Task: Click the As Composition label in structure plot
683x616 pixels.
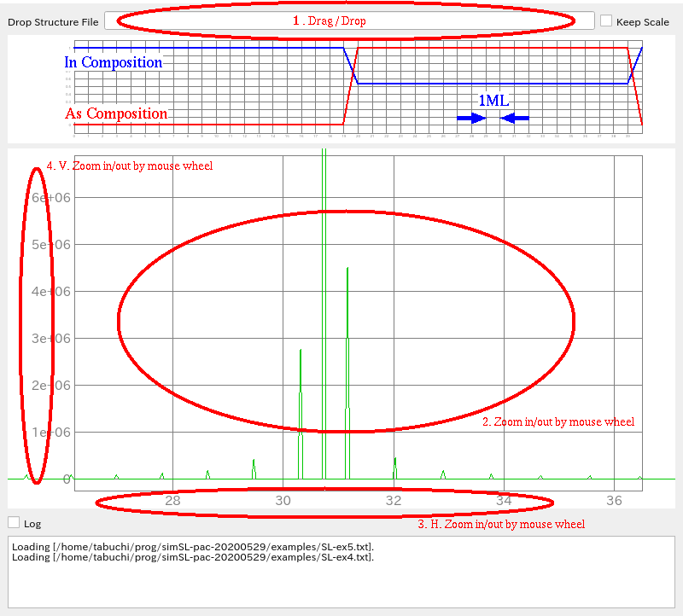Action: pyautogui.click(x=116, y=113)
